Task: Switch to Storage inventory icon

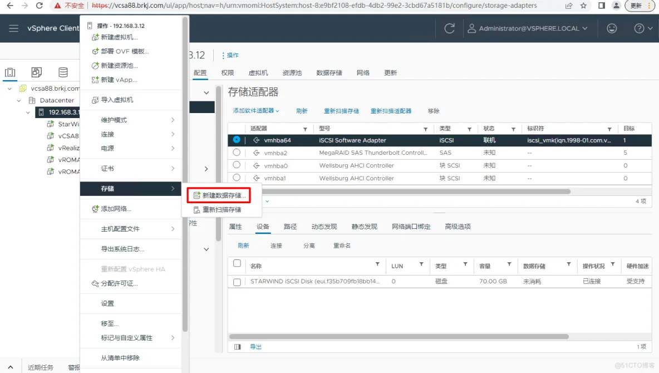Action: pyautogui.click(x=63, y=72)
